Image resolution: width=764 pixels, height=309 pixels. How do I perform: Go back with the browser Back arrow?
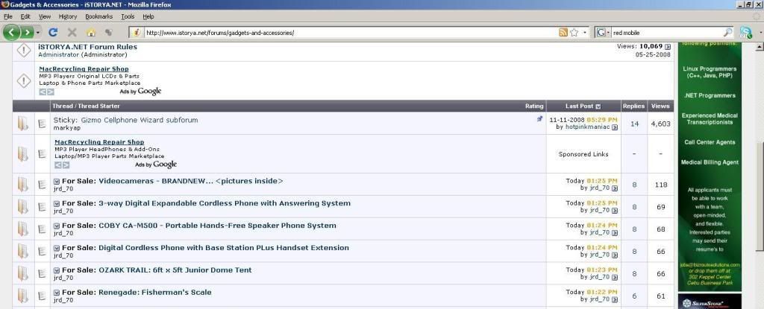click(x=10, y=33)
